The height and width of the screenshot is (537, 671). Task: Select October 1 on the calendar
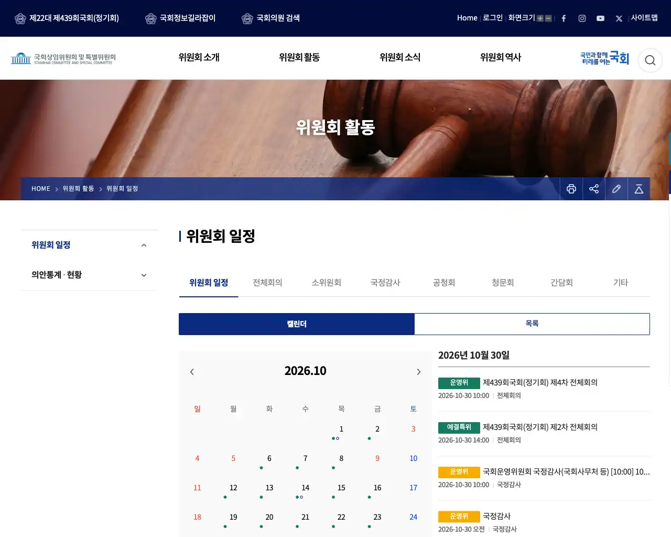click(341, 429)
